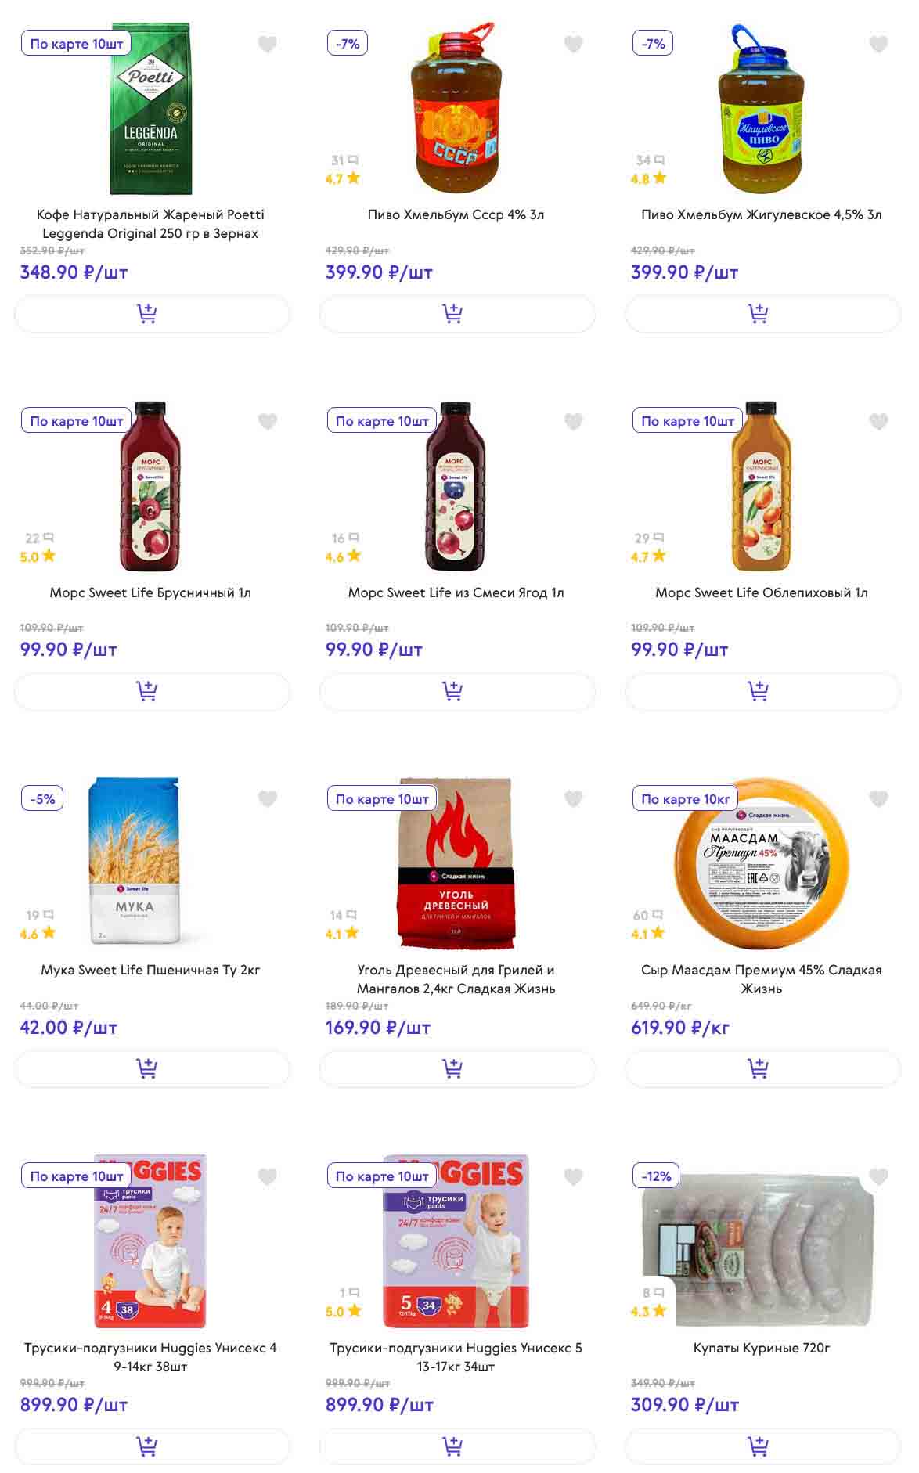Screen dimensions: 919x1473
Task: Favorite the Poetti Leggenda coffee
Action: tap(268, 45)
